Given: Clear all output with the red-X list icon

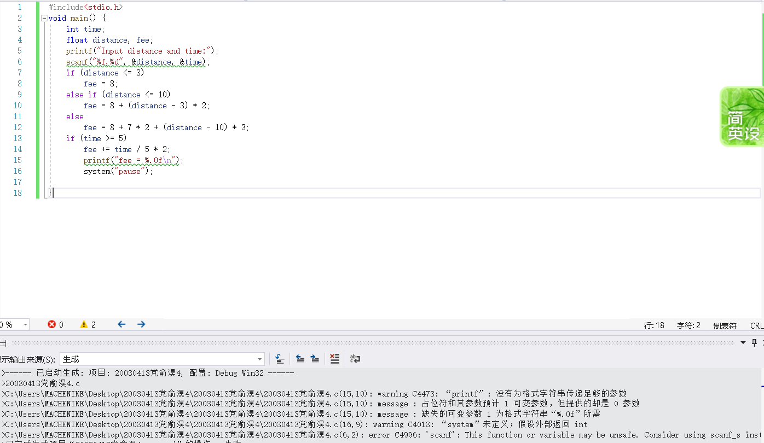Looking at the screenshot, I should (335, 359).
